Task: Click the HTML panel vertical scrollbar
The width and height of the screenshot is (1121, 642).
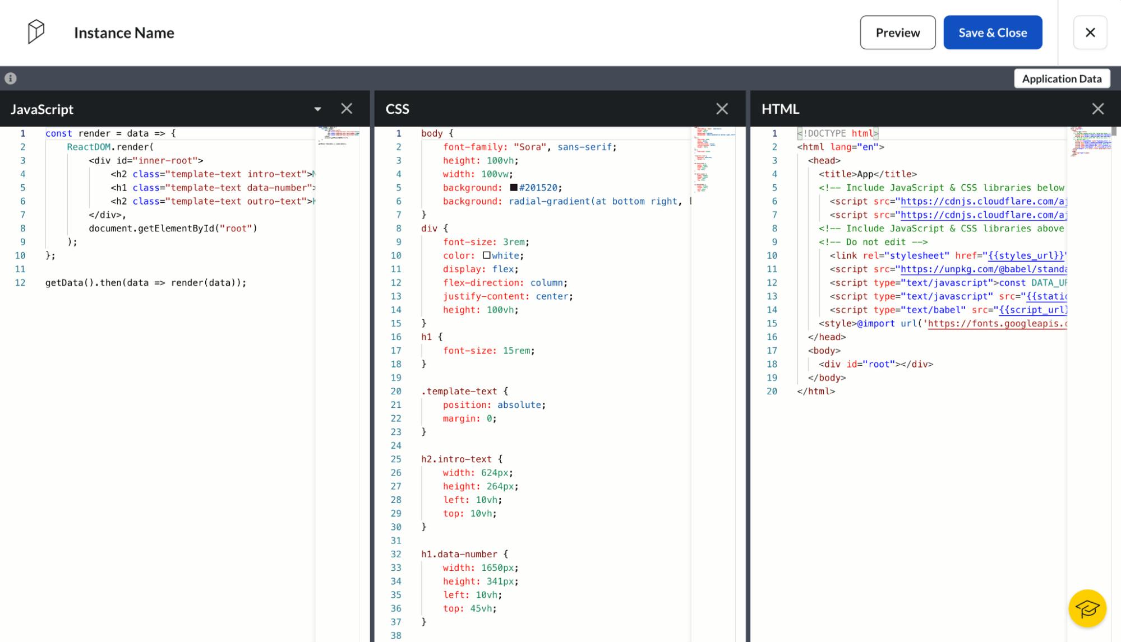Action: [x=1114, y=132]
